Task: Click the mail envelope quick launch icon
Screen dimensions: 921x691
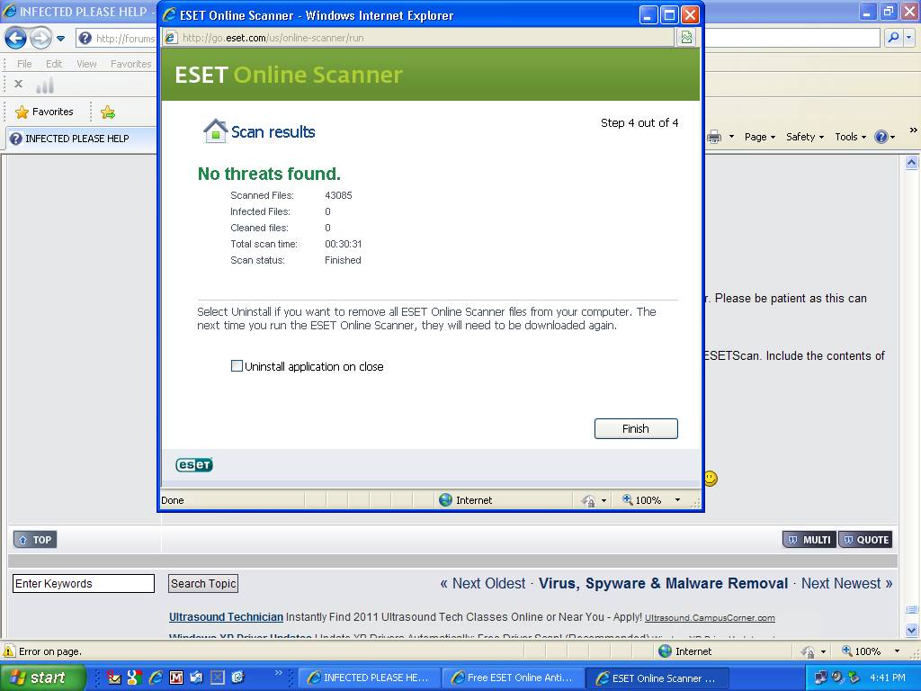Action: click(x=114, y=678)
